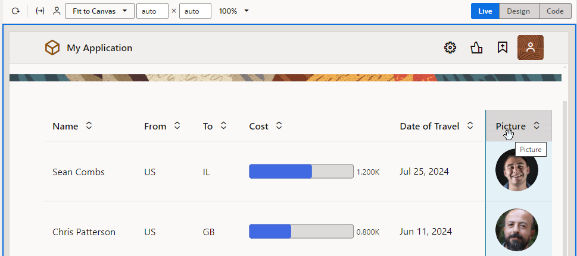Switch to Design mode

[519, 11]
